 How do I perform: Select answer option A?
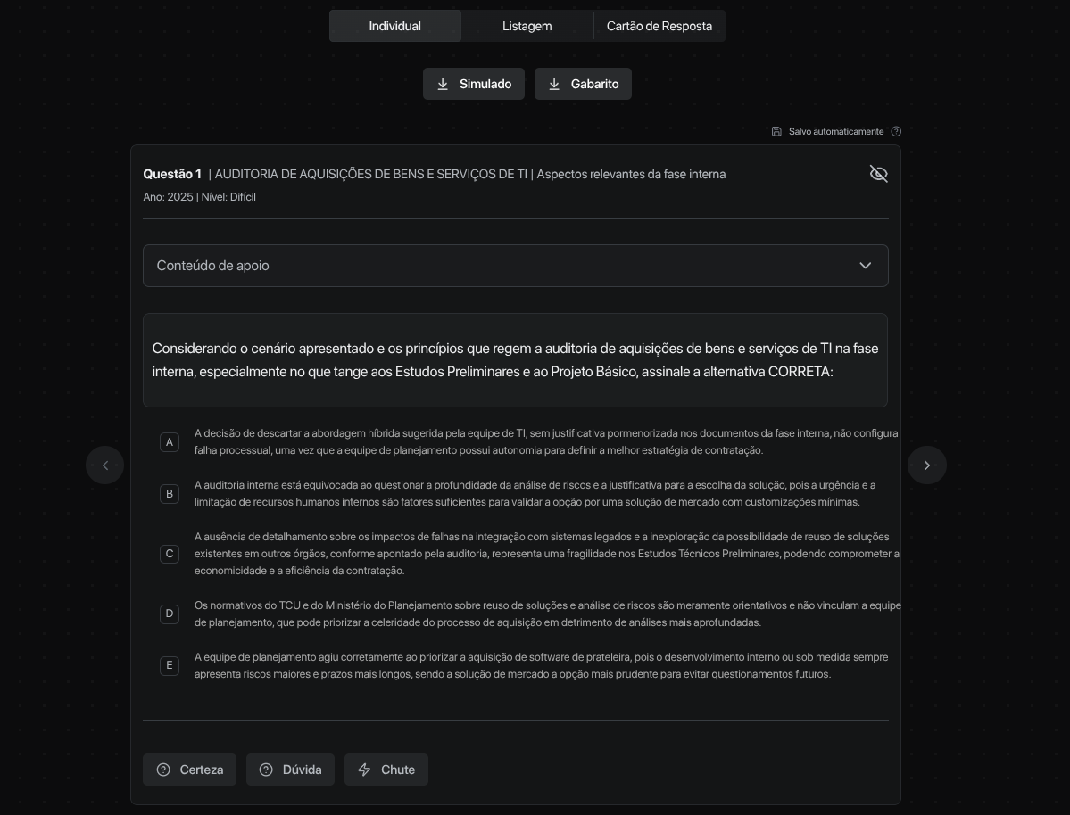click(x=170, y=442)
